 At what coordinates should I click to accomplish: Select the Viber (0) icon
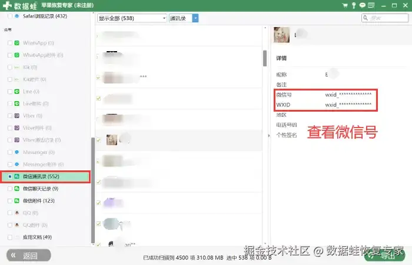(17, 116)
